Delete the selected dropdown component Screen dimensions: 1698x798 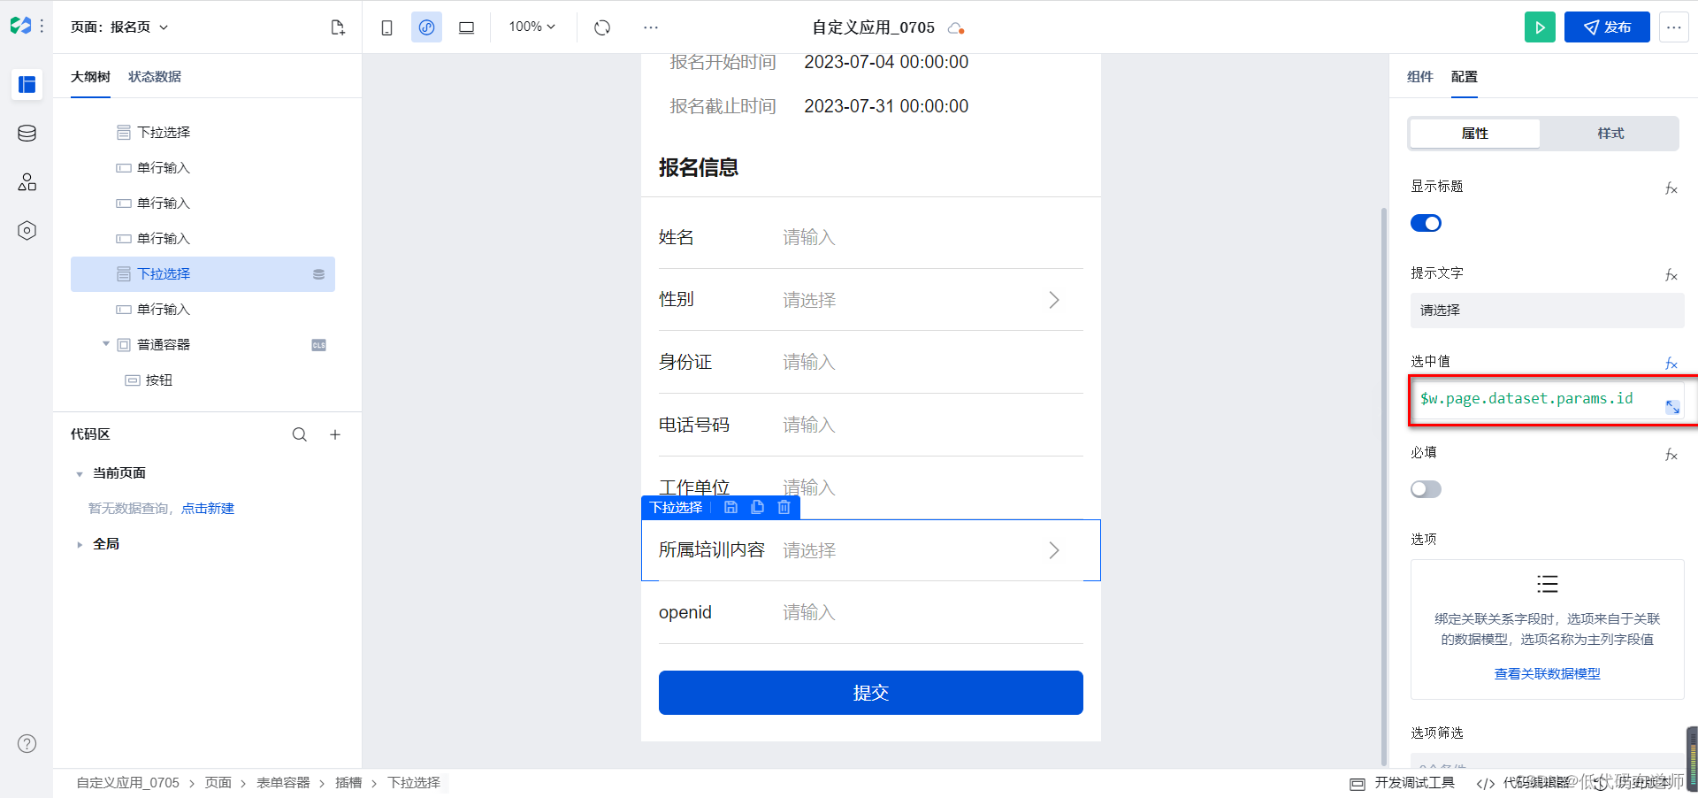click(x=784, y=507)
